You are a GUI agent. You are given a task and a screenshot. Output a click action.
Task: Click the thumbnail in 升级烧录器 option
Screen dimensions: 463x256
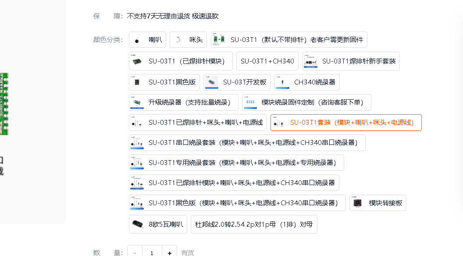pos(136,102)
